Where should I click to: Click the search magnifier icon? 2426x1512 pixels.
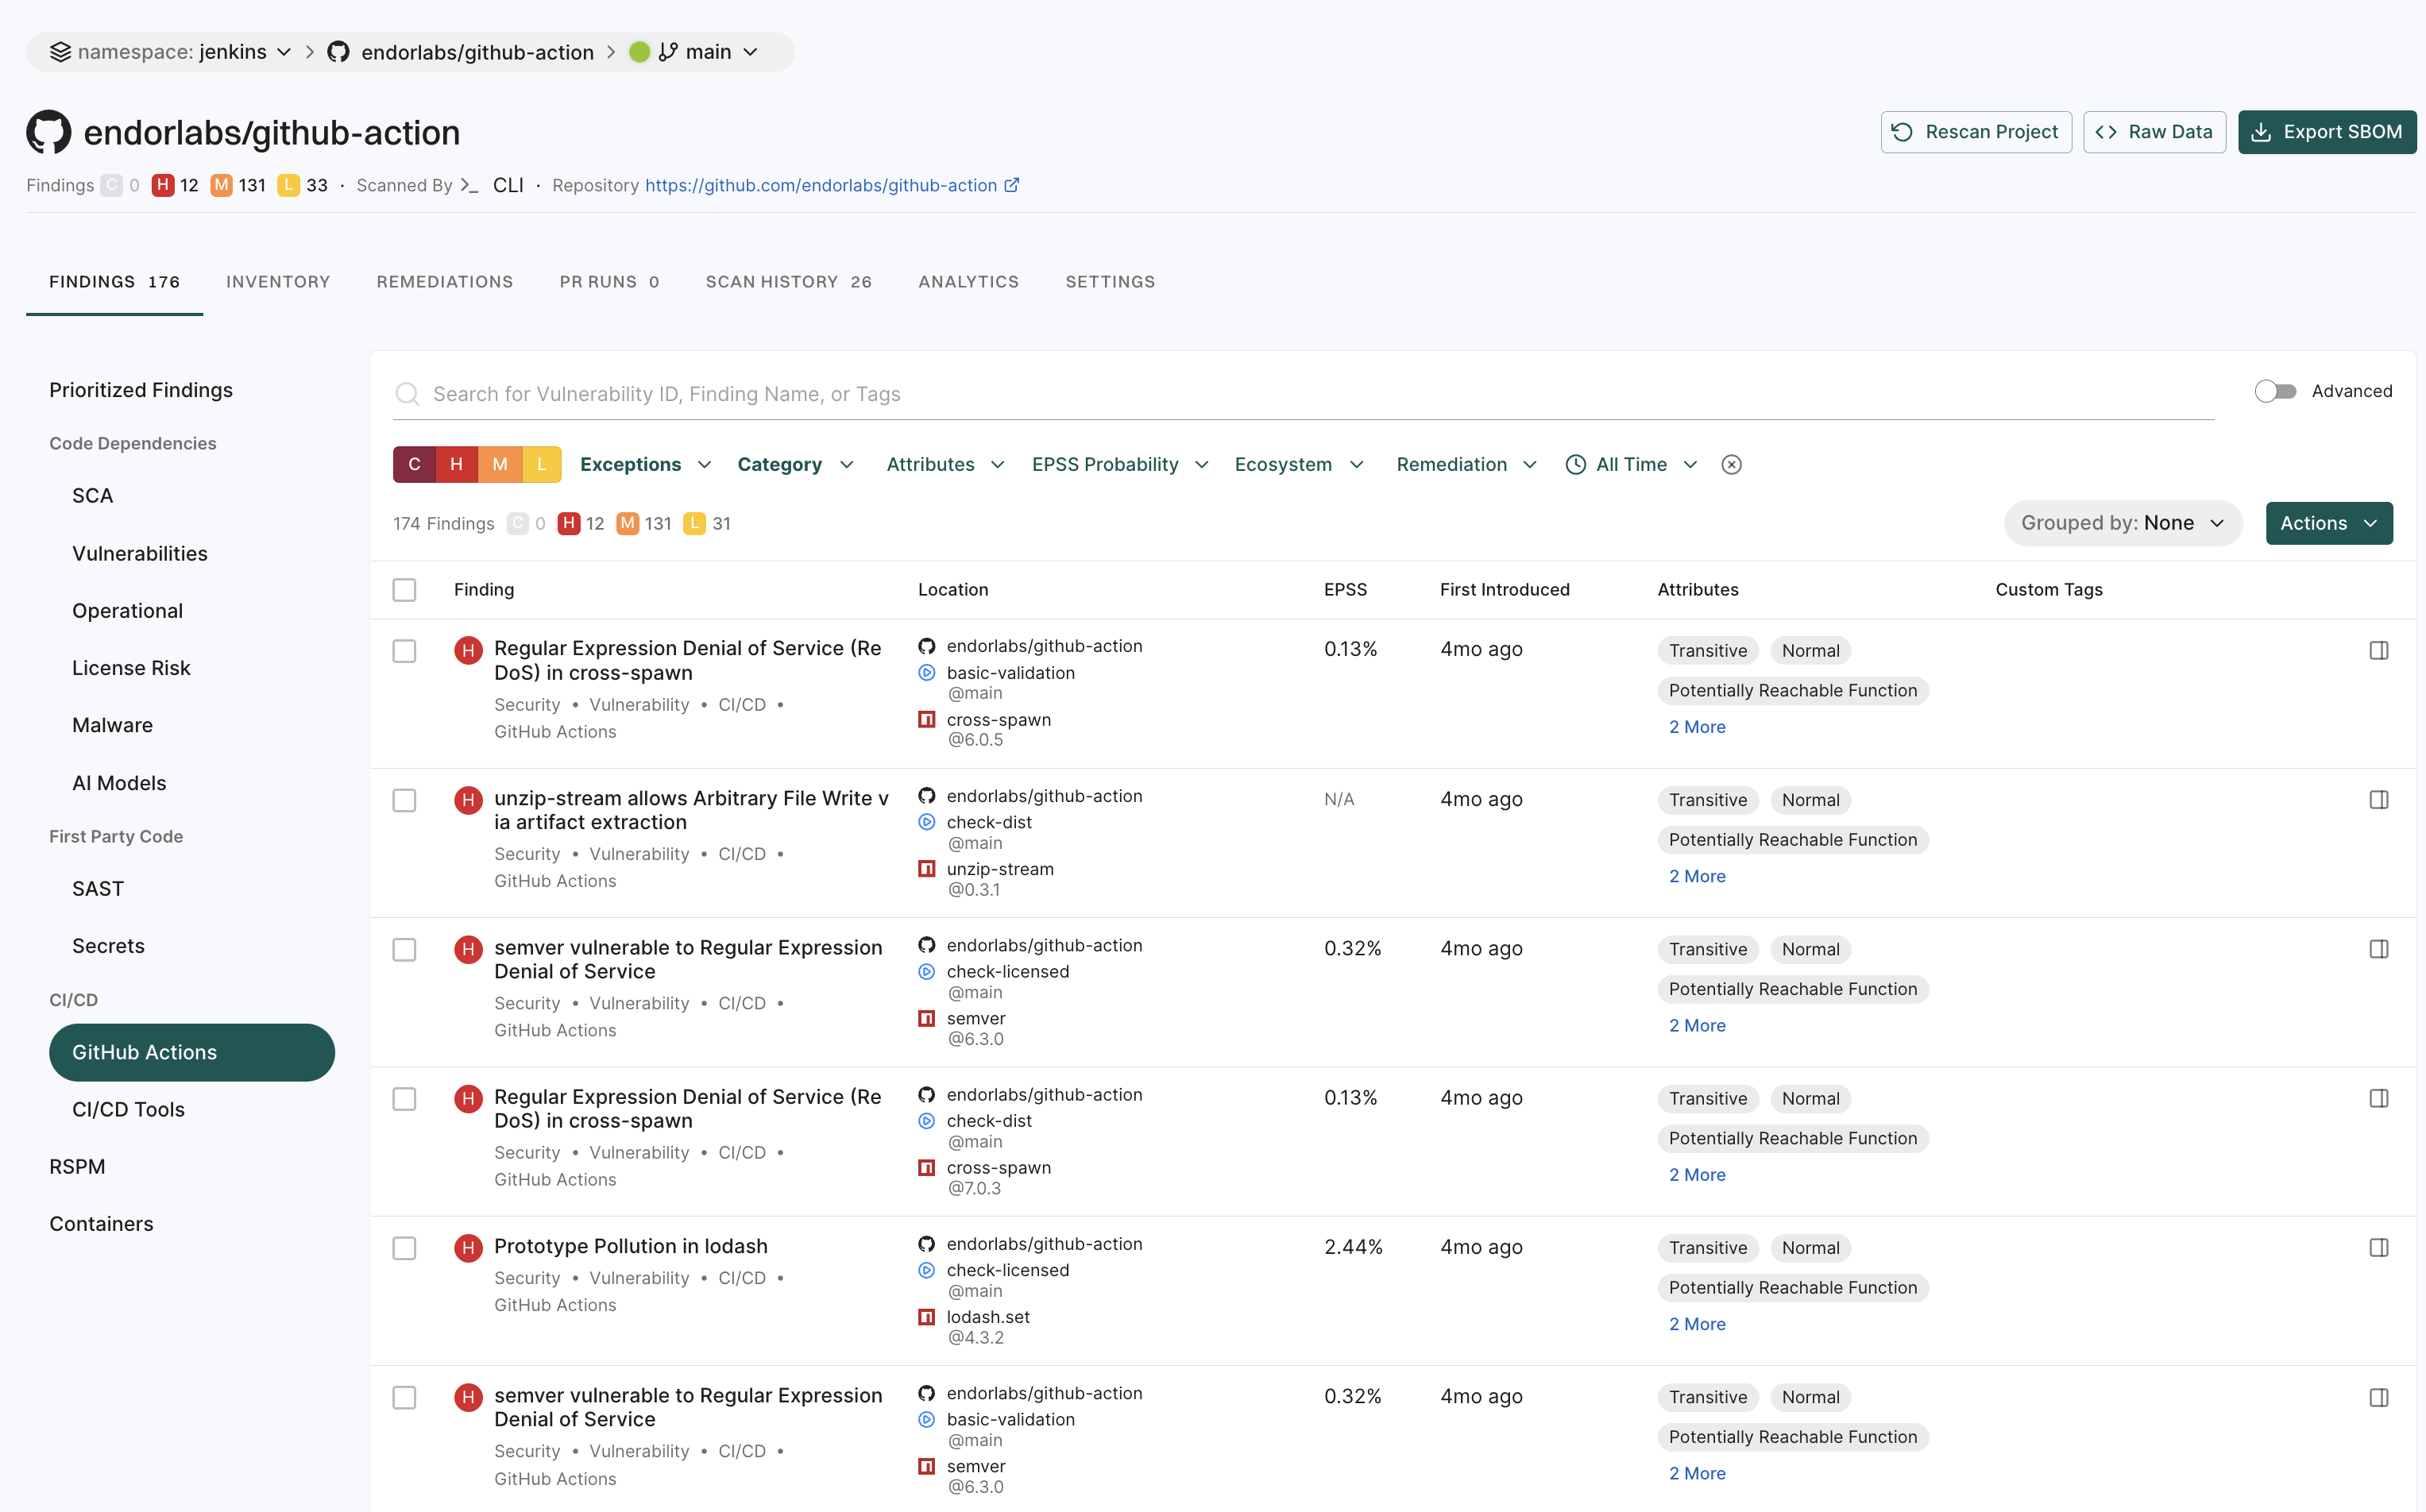pyautogui.click(x=407, y=393)
